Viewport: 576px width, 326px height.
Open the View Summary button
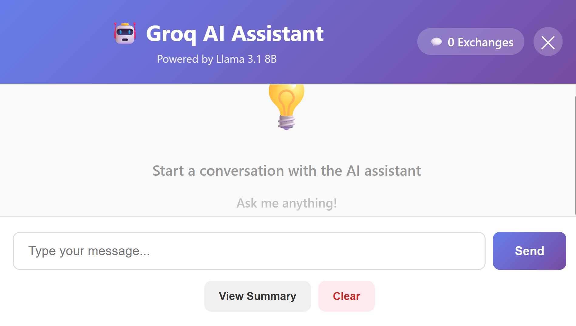pos(257,296)
